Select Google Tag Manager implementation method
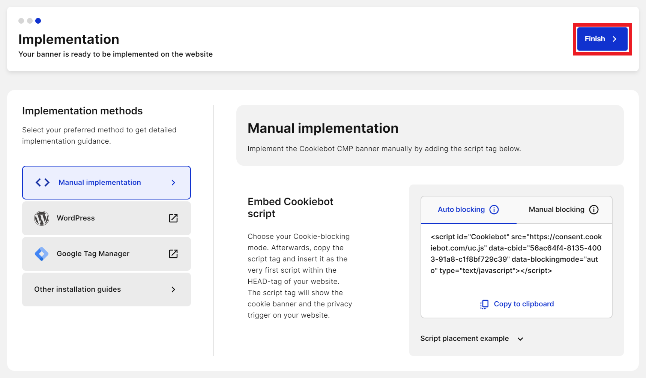 (93, 254)
